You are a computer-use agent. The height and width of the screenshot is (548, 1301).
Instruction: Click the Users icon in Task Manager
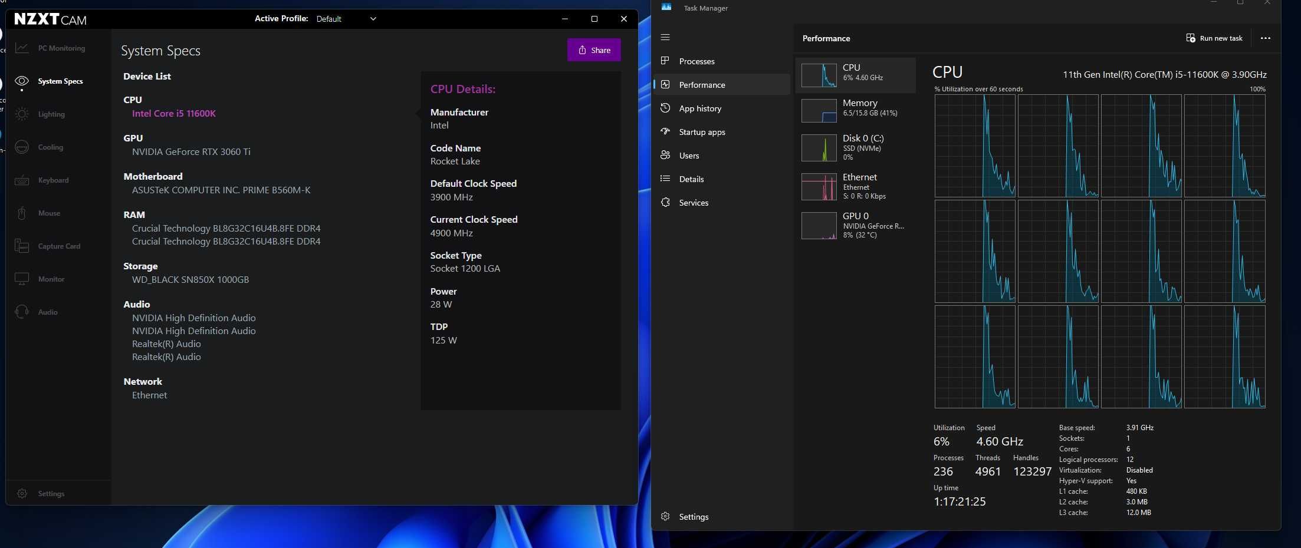(665, 155)
